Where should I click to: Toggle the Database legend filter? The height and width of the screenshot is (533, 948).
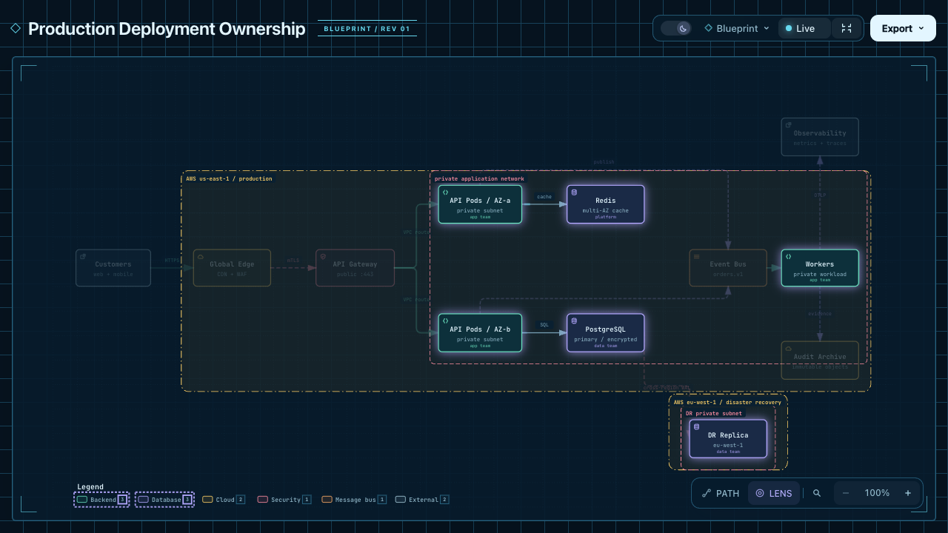[x=164, y=500]
